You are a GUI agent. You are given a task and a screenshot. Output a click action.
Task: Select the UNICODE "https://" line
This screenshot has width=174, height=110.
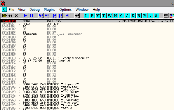pos(63,84)
